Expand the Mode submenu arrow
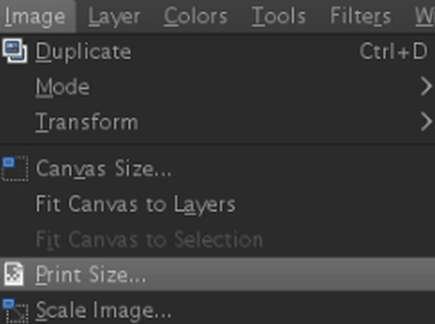Viewport: 435px width, 324px height. click(426, 87)
